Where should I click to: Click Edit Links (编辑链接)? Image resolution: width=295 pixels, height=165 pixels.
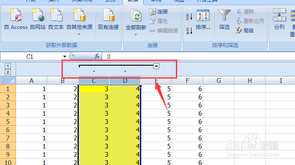[163, 30]
